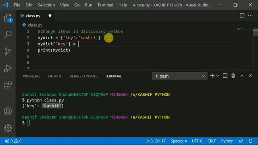Open notifications bell in status bar

(250, 141)
